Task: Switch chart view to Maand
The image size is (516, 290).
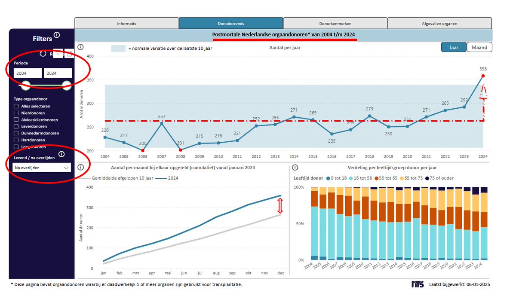Action: [x=479, y=47]
